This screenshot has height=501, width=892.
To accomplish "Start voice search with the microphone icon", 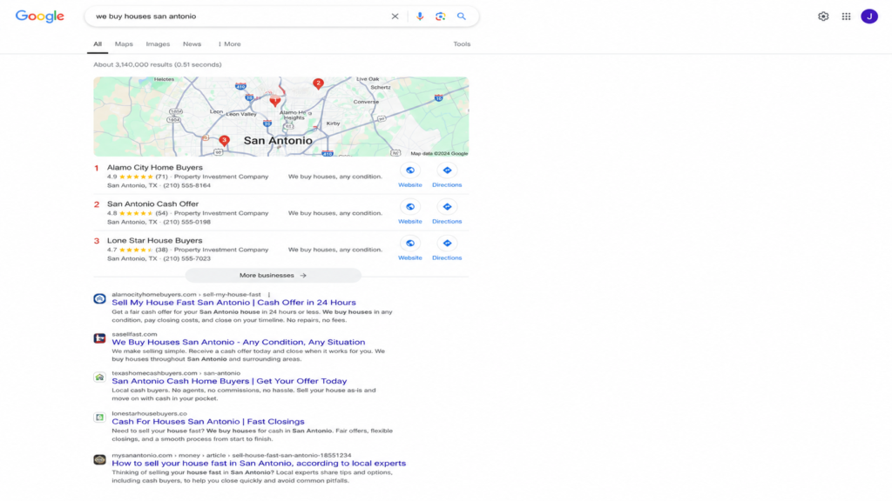I will tap(420, 17).
